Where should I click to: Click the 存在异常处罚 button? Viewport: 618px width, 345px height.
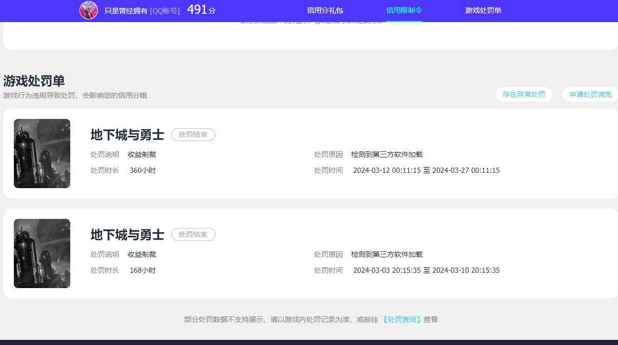tap(524, 94)
